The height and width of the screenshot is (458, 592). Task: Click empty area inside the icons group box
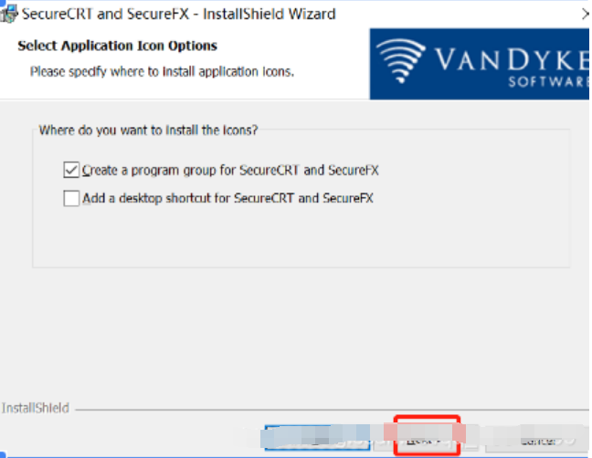[x=301, y=237]
